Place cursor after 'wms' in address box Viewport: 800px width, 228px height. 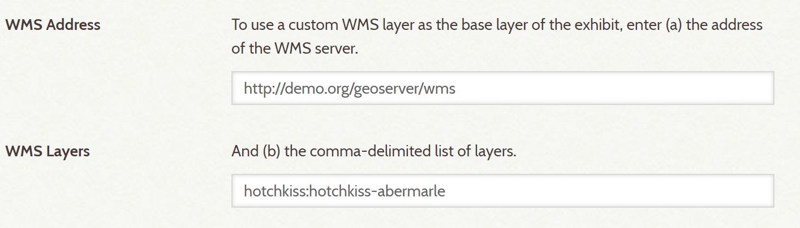click(457, 89)
